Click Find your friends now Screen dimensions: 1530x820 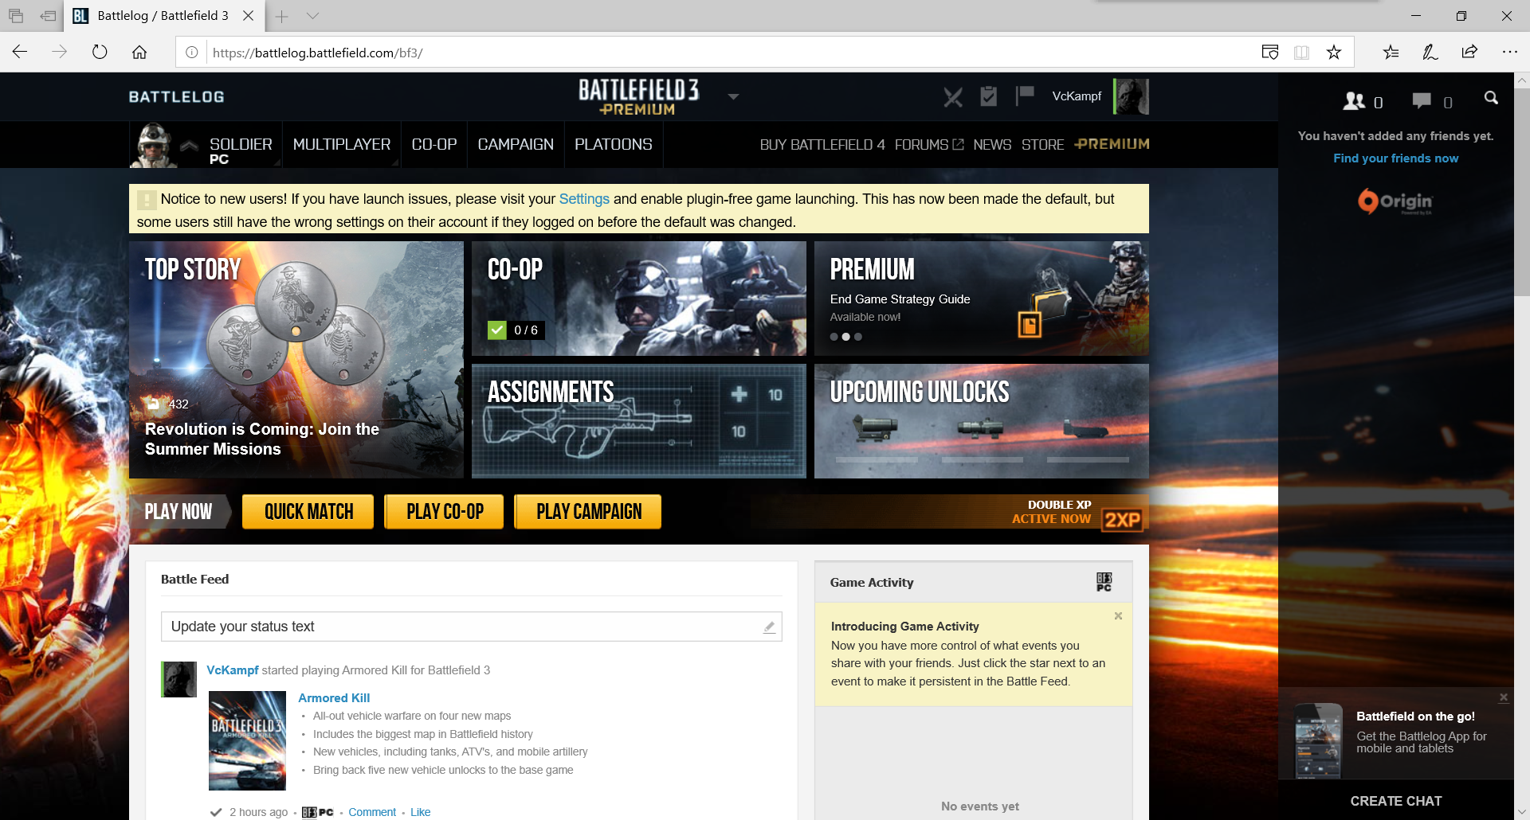coord(1396,158)
